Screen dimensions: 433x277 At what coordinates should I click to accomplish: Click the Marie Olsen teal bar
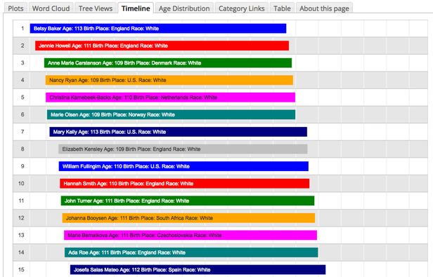(x=172, y=115)
